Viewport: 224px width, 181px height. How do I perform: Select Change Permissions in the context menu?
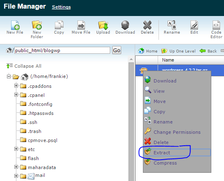[177, 132]
